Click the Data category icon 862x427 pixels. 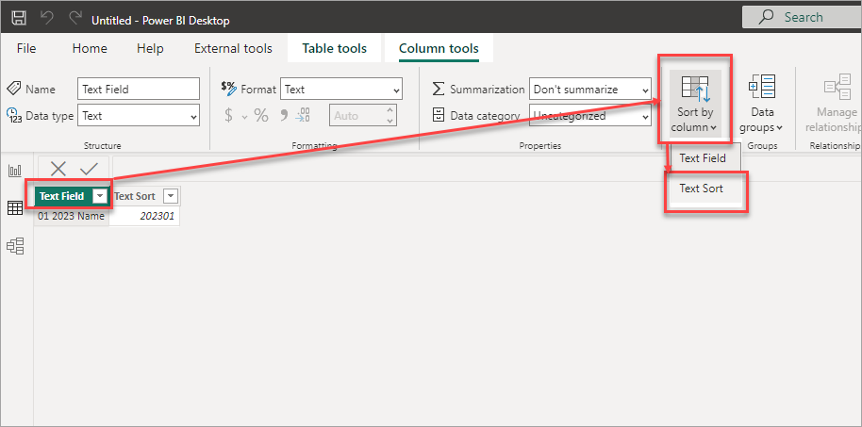click(x=439, y=115)
